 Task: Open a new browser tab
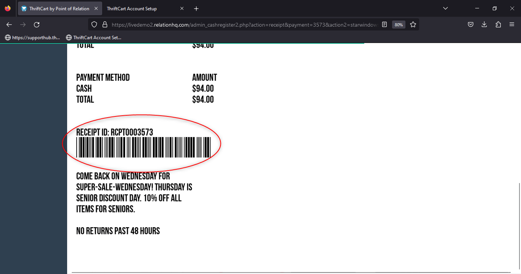pyautogui.click(x=196, y=8)
